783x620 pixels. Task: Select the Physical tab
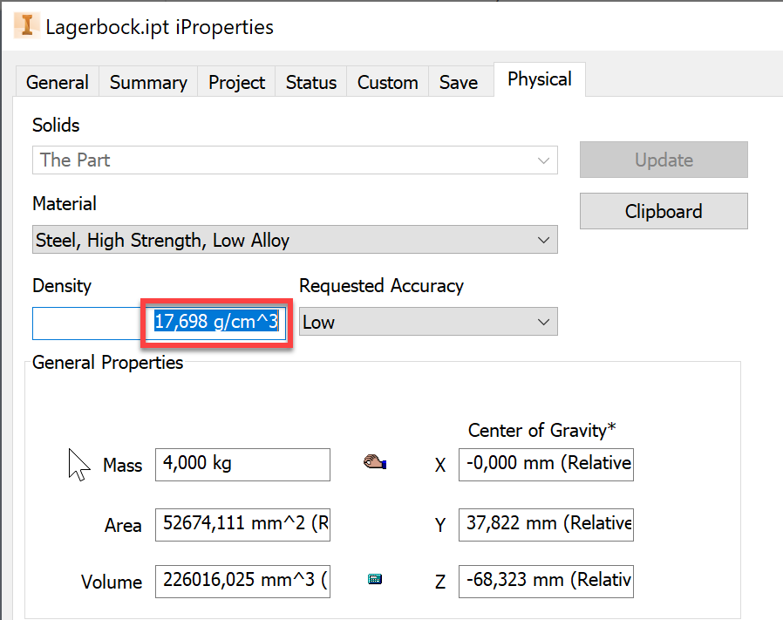[538, 78]
